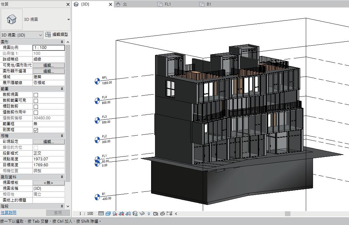Image resolution: width=349 pixels, height=225 pixels.
Task: Open the 性質說明 help link
Action: 9,213
